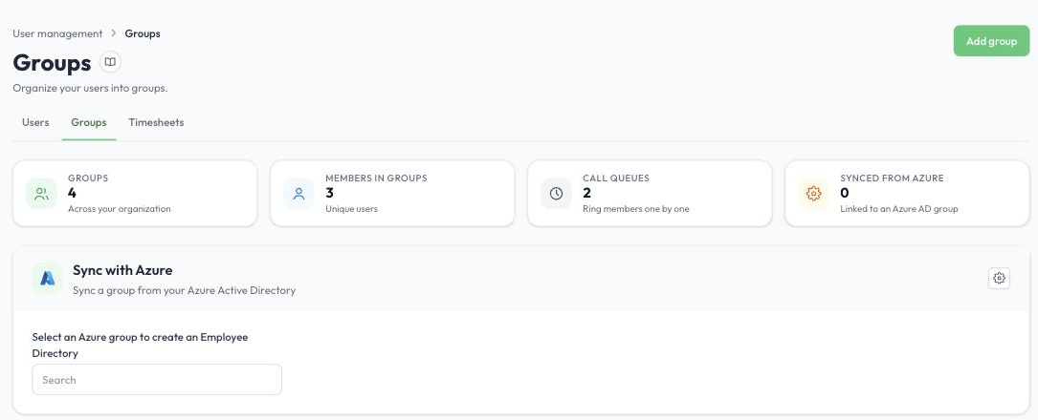1038x420 pixels.
Task: Click the members count value 3
Action: (330, 193)
